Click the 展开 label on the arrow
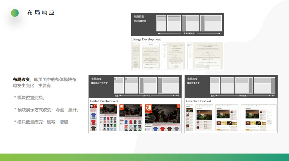 tap(177, 95)
